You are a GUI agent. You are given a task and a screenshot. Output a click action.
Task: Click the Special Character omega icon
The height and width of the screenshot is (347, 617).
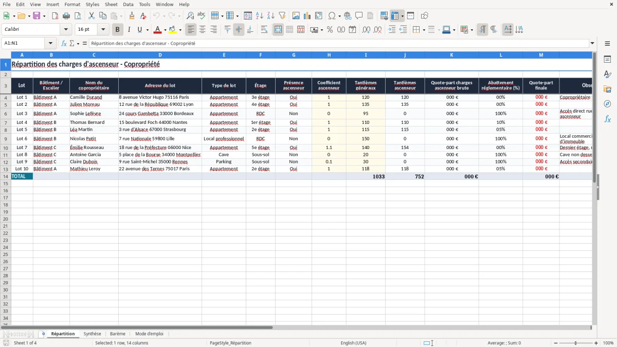332,16
